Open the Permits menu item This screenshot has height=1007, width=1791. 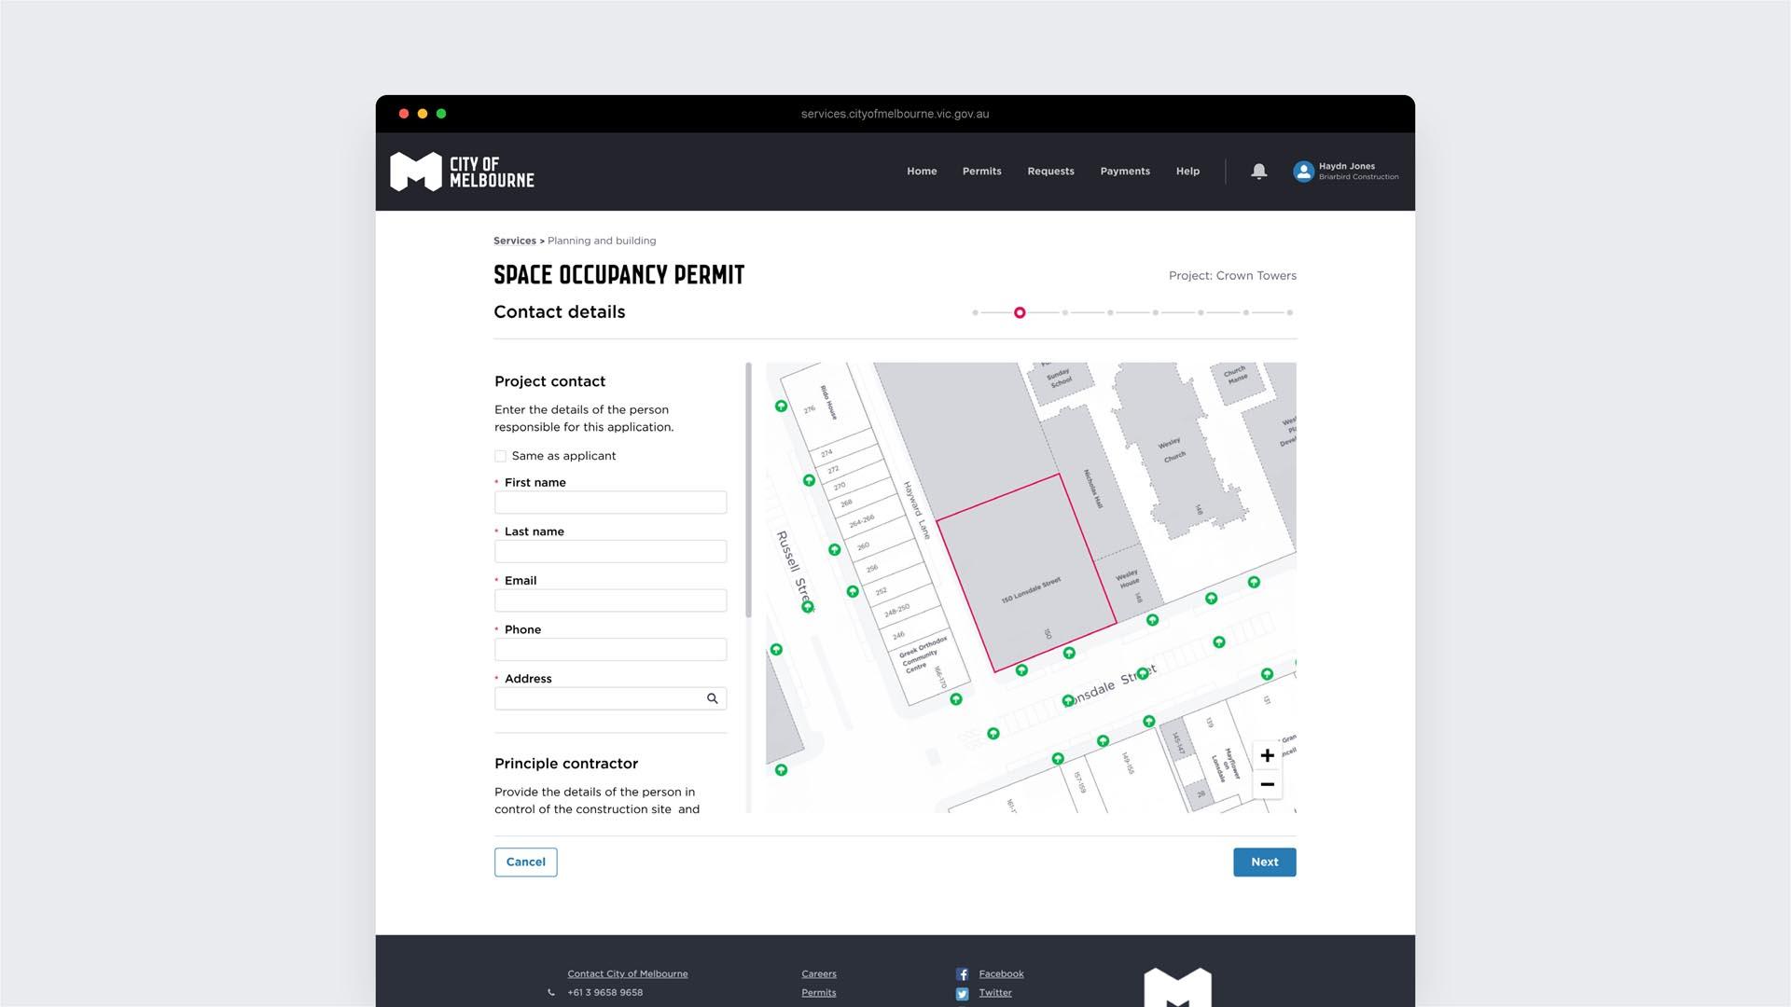[x=981, y=172]
